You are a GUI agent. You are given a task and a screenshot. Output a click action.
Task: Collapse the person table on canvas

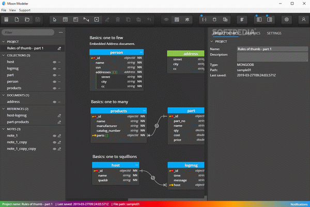point(141,52)
